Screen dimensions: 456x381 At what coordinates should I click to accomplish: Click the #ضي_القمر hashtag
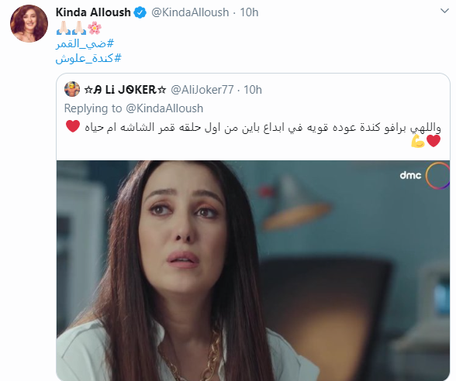[85, 43]
